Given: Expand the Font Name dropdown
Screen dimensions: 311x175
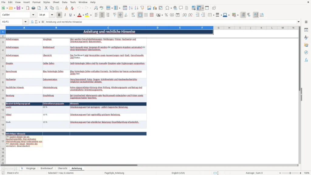Looking at the screenshot, I should point(33,15).
